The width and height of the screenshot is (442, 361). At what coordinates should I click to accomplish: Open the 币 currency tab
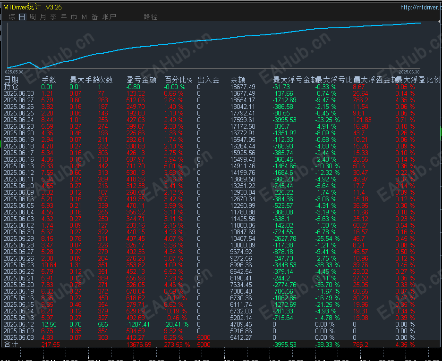point(74,17)
